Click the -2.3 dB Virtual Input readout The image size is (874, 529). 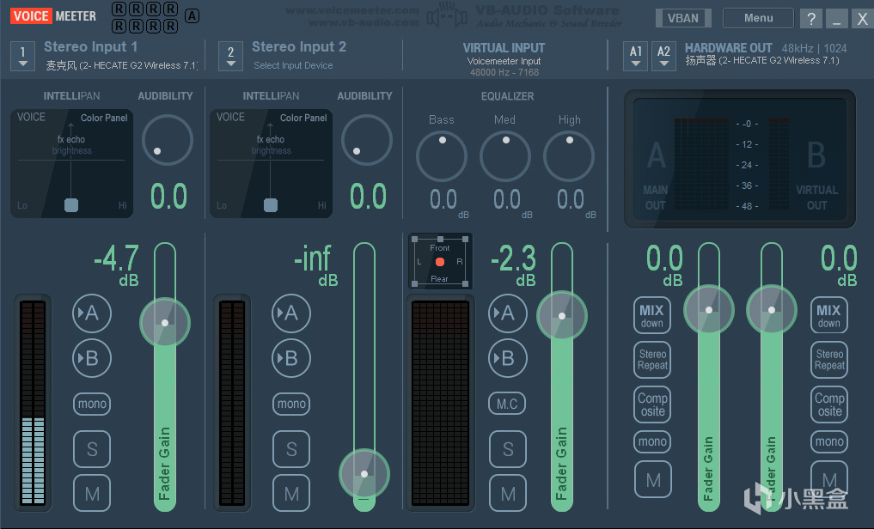(513, 265)
